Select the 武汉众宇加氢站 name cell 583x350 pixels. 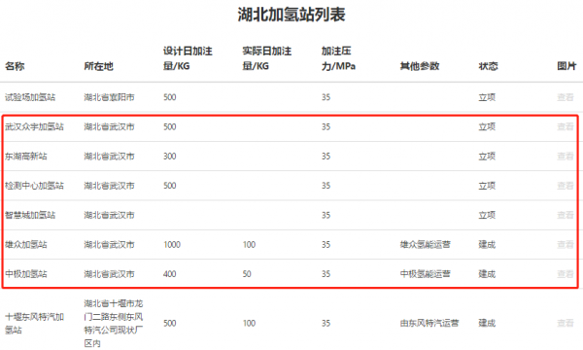click(x=34, y=126)
